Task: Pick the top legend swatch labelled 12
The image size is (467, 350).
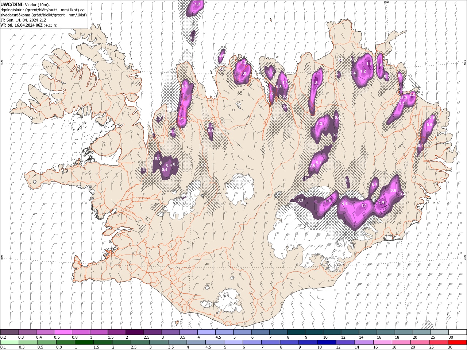Action: [x=350, y=332]
